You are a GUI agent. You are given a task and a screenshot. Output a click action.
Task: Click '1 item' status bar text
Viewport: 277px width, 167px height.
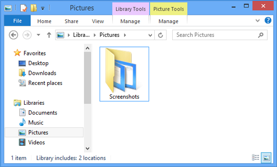click(18, 158)
